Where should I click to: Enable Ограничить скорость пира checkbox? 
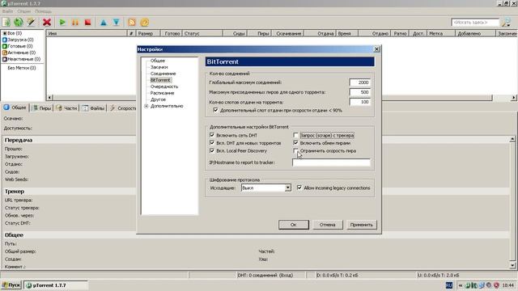point(295,151)
